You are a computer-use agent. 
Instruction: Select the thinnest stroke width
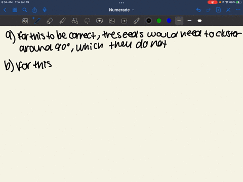click(179, 21)
